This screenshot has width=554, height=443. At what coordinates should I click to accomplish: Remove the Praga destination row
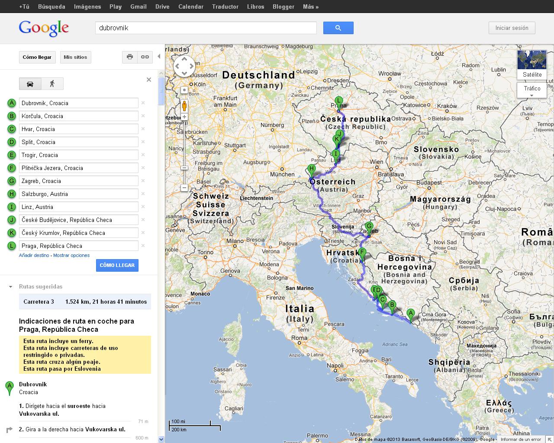143,246
